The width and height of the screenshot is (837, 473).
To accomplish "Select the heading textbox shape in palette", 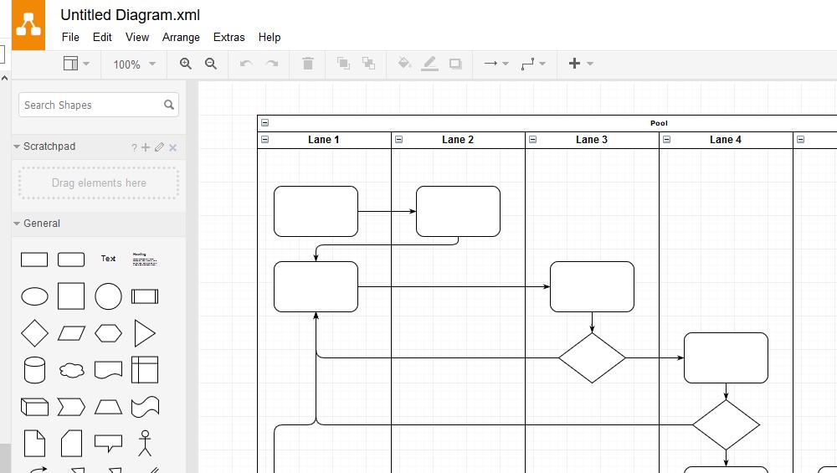I will [145, 260].
